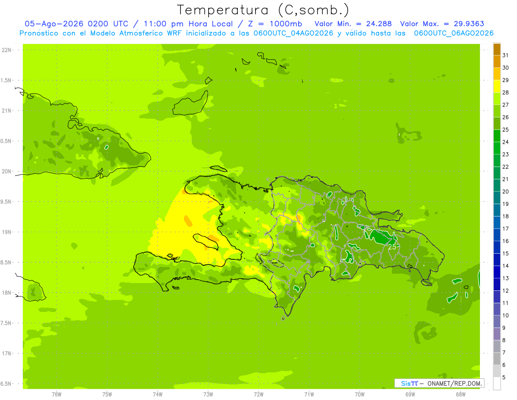Viewport: 517px width, 400px height.
Task: Click the 20N latitude axis label
Action: point(6,171)
